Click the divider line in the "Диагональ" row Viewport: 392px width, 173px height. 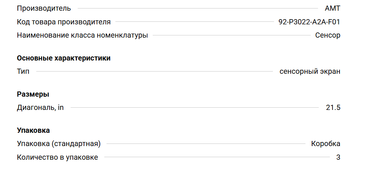[195, 108]
